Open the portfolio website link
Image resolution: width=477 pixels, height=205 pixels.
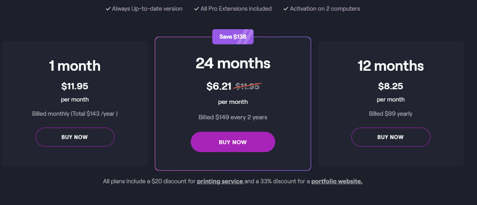[x=337, y=181]
